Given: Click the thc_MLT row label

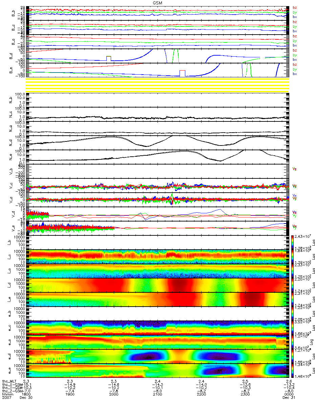Looking at the screenshot, I should (8, 381).
